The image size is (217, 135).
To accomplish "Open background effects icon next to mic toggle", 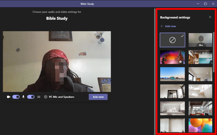I will click(39, 97).
